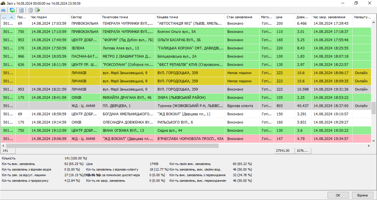The width and height of the screenshot is (377, 200).
Task: Click the floppy disk save icon
Action: [x=21, y=10]
